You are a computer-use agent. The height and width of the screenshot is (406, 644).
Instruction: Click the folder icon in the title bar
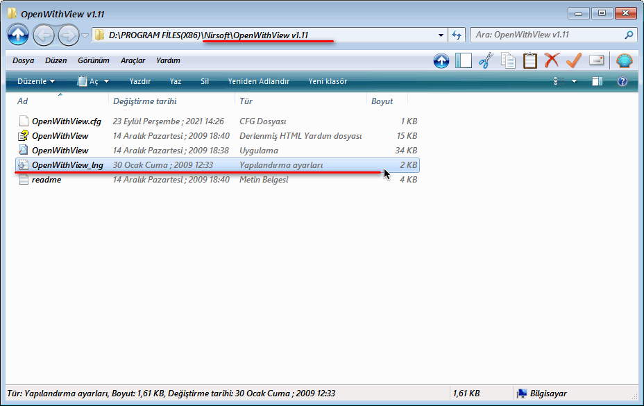pos(12,14)
